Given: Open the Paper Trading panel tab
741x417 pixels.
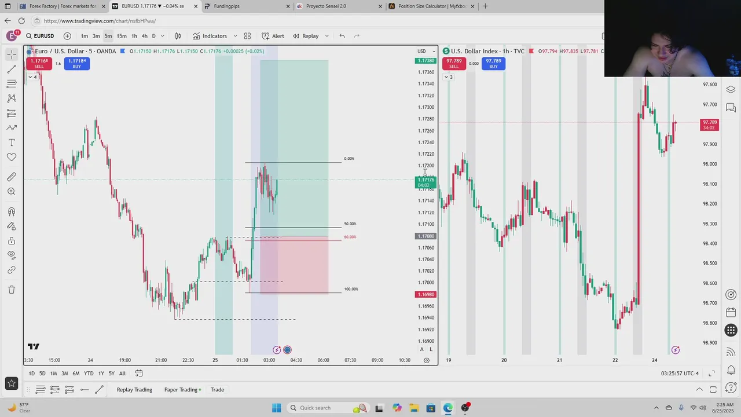Looking at the screenshot, I should (182, 390).
